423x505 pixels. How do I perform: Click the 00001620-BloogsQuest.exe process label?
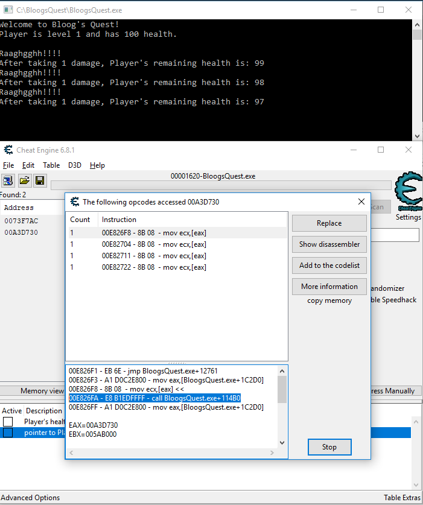click(x=213, y=176)
